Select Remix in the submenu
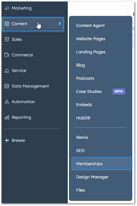 tap(82, 137)
